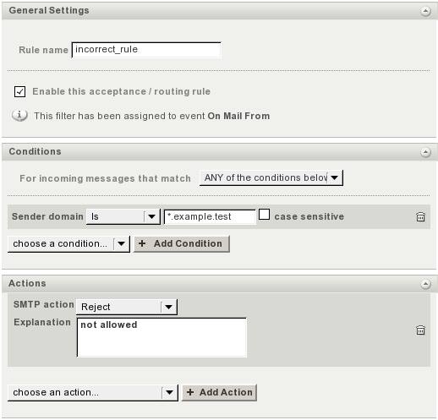The height and width of the screenshot is (420, 438).
Task: Open the SMTP action Reject dropdown
Action: (127, 307)
